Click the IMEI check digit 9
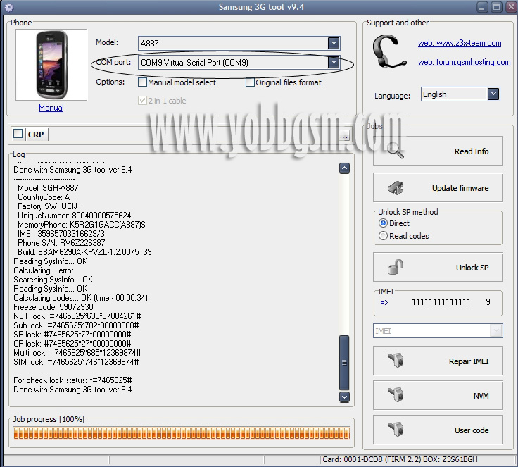The image size is (518, 467). tap(488, 302)
